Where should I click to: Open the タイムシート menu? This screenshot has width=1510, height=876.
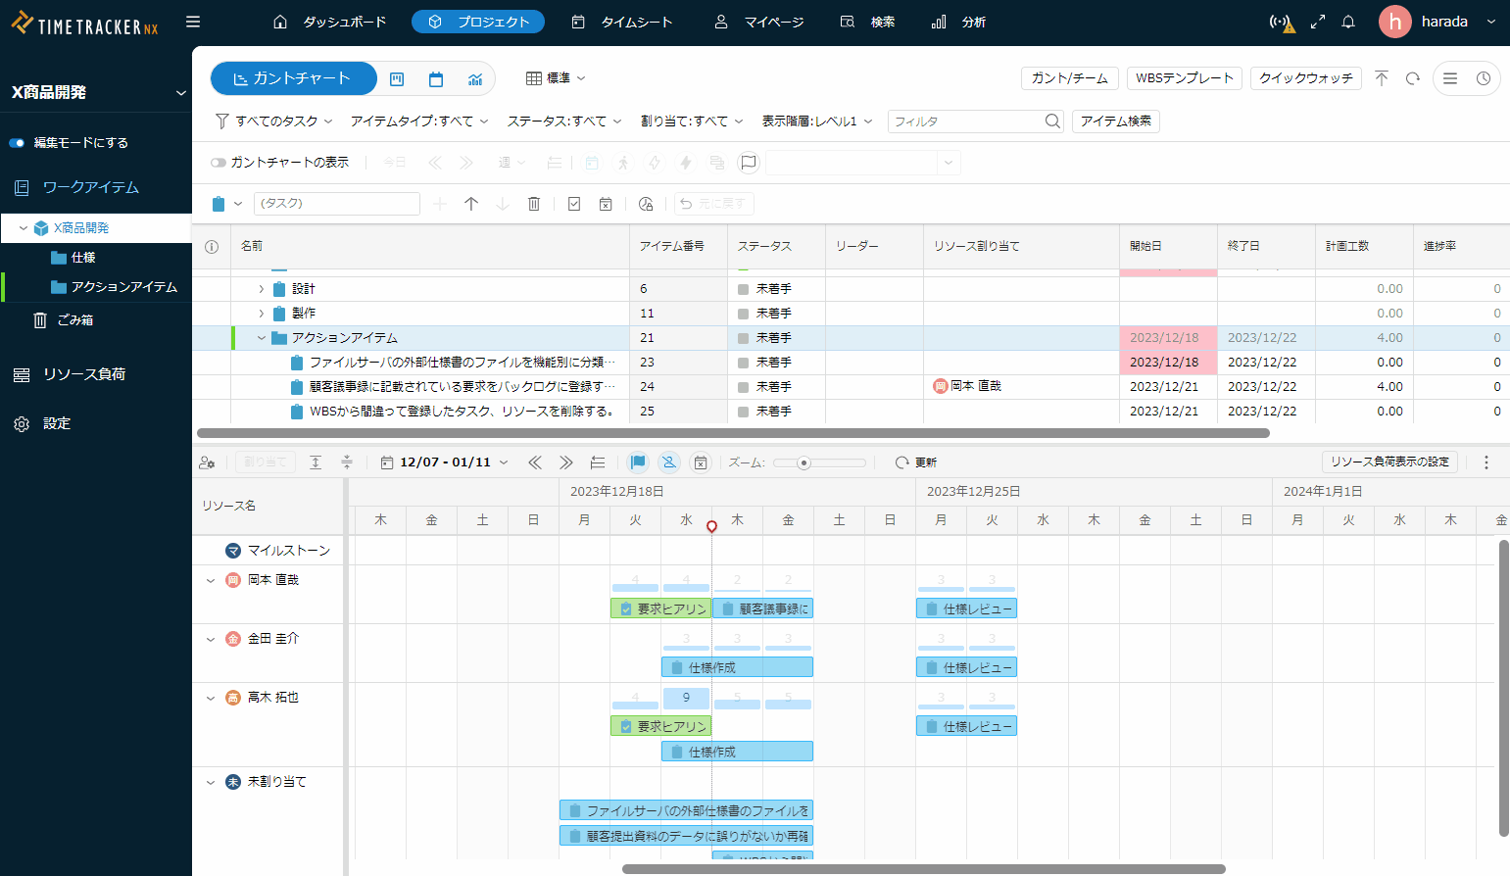point(621,22)
